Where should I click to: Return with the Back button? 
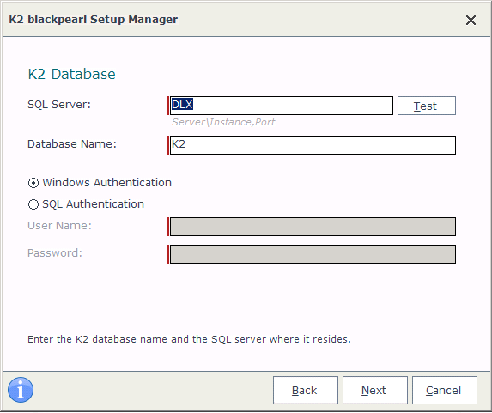click(306, 390)
